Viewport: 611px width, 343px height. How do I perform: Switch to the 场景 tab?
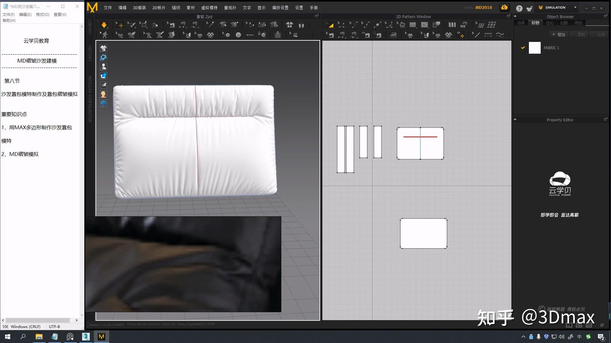(x=521, y=23)
